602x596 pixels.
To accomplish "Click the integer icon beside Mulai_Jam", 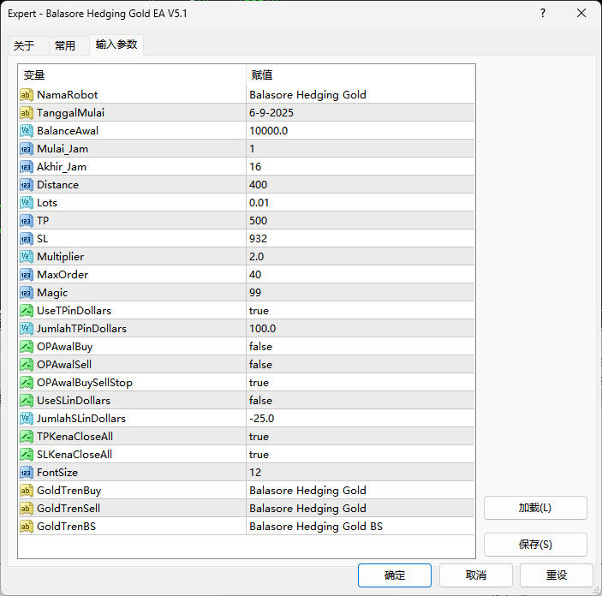I will point(26,148).
